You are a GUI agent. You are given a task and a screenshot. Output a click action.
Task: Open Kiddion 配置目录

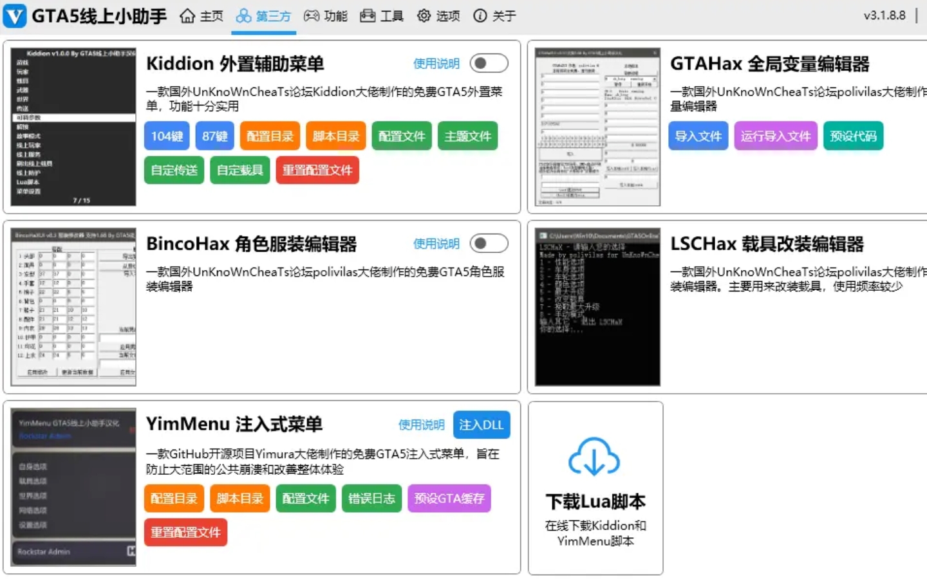tap(270, 136)
